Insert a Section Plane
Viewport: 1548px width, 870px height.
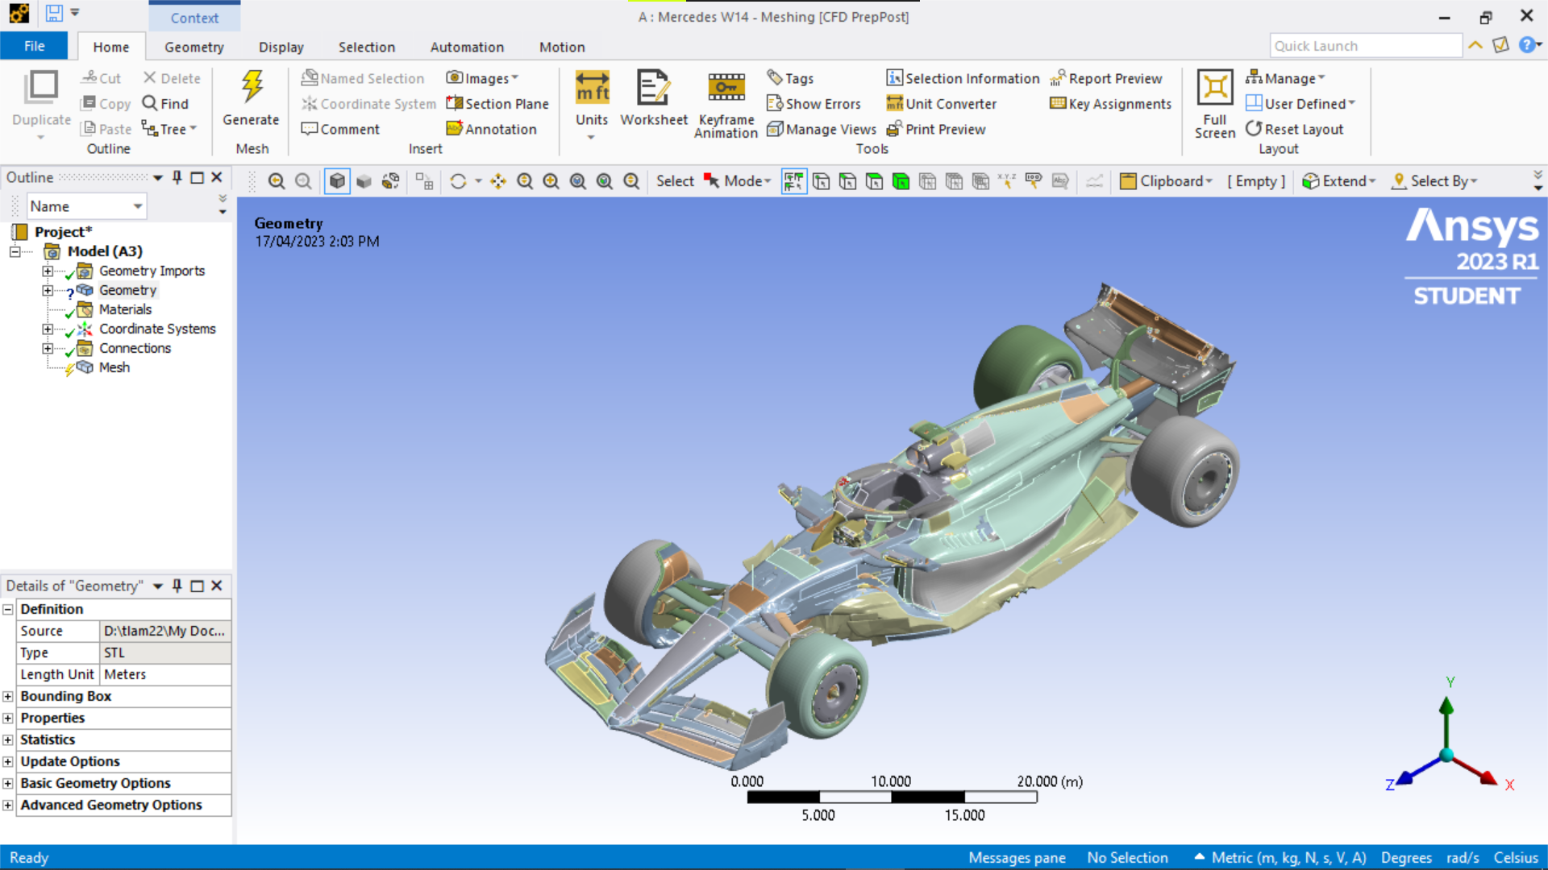click(497, 104)
